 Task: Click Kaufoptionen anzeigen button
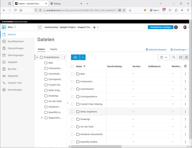[160, 27]
